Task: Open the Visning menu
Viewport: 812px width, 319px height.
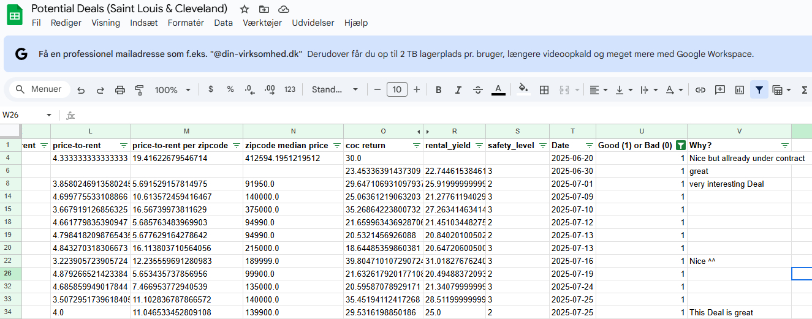Action: pyautogui.click(x=106, y=23)
